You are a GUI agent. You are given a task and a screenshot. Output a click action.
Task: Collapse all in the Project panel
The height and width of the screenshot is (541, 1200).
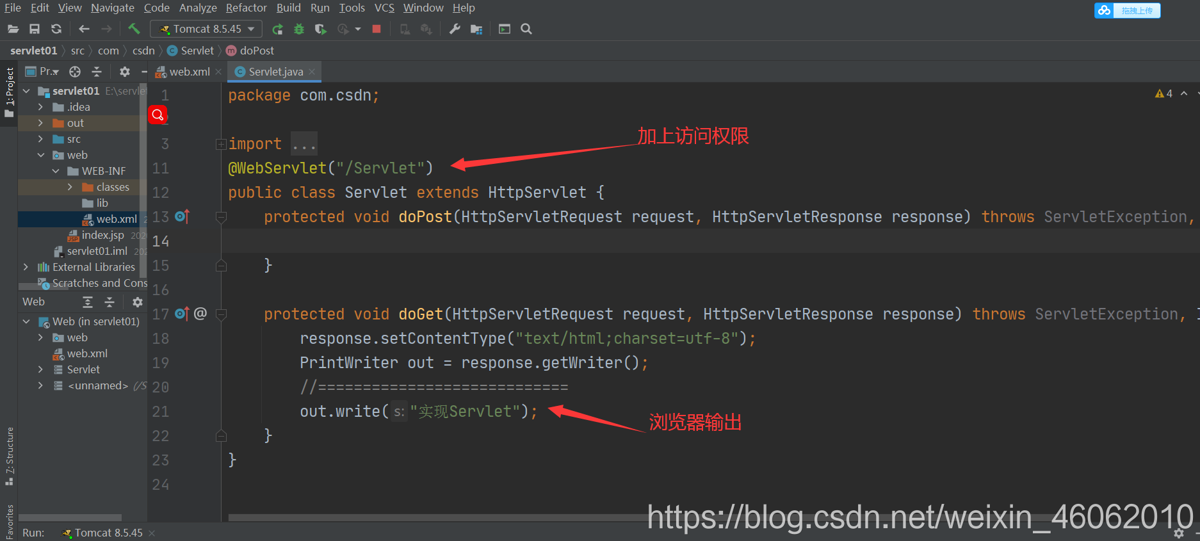(x=97, y=71)
